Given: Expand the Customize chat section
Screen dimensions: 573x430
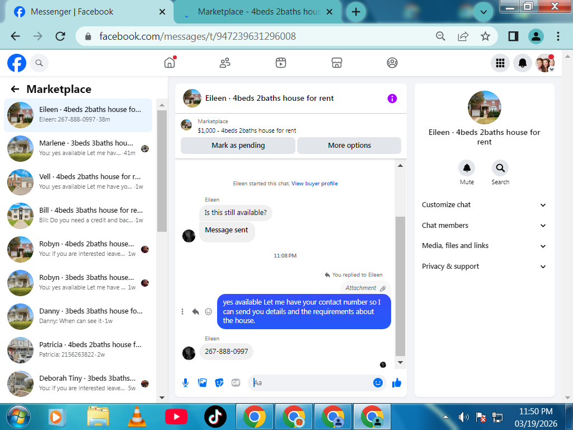Looking at the screenshot, I should tap(484, 205).
